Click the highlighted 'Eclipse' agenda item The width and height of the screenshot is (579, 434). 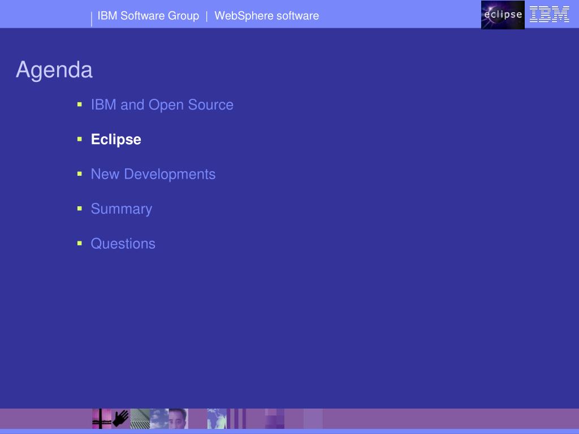(116, 140)
